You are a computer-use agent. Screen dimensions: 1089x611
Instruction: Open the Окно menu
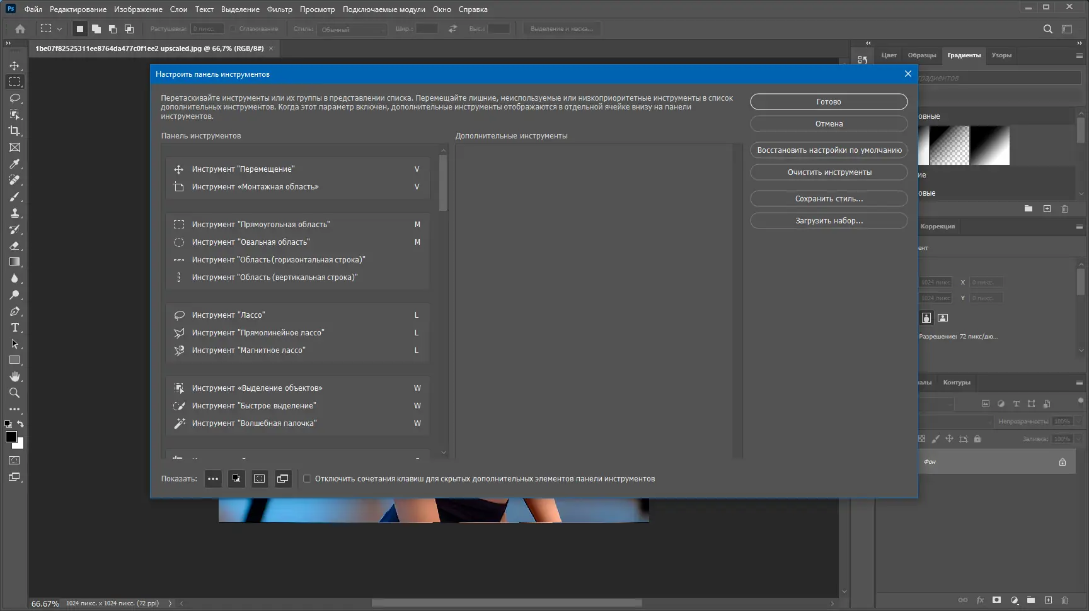442,9
